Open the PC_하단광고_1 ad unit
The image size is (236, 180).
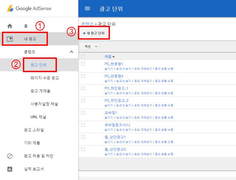point(116,88)
